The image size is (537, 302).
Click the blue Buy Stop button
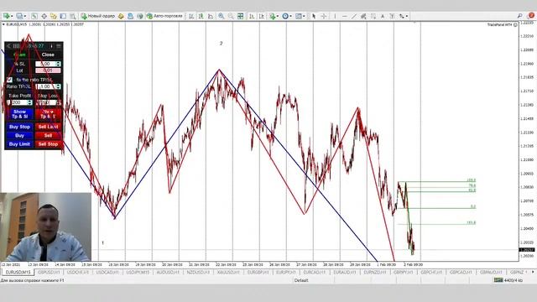[19, 127]
